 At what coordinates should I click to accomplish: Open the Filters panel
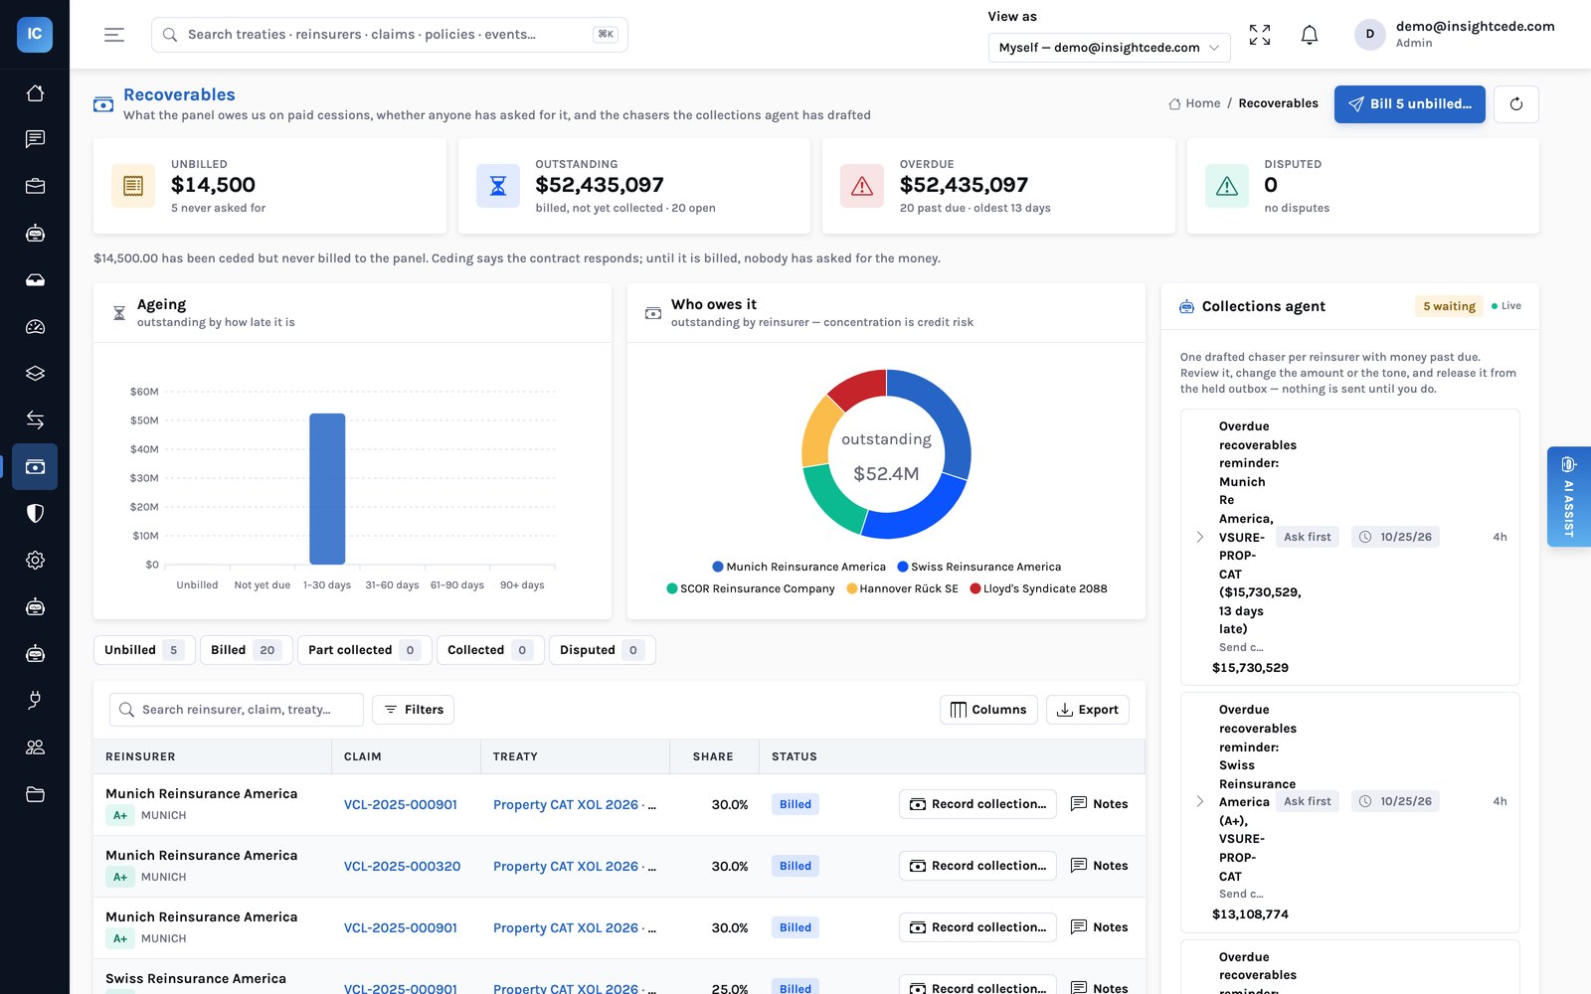pyautogui.click(x=414, y=710)
